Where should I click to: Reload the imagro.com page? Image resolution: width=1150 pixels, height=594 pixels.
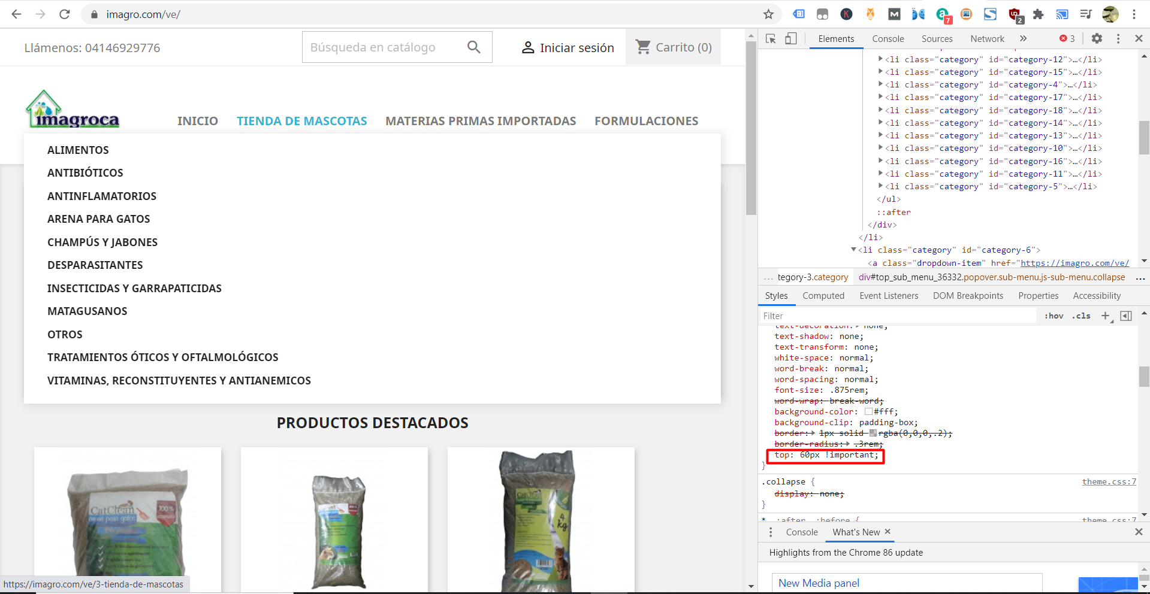[x=65, y=14]
